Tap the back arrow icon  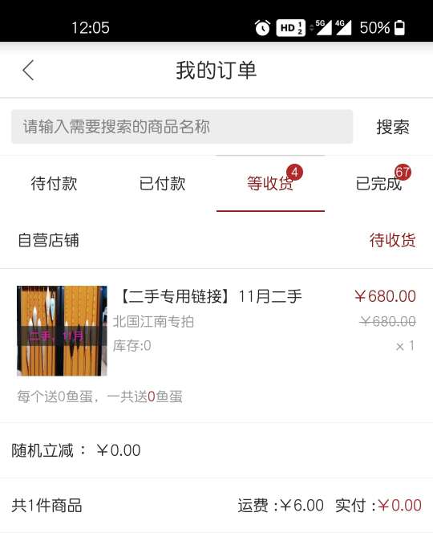tap(28, 70)
